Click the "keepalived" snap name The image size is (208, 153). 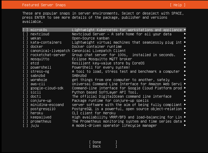click(x=41, y=117)
